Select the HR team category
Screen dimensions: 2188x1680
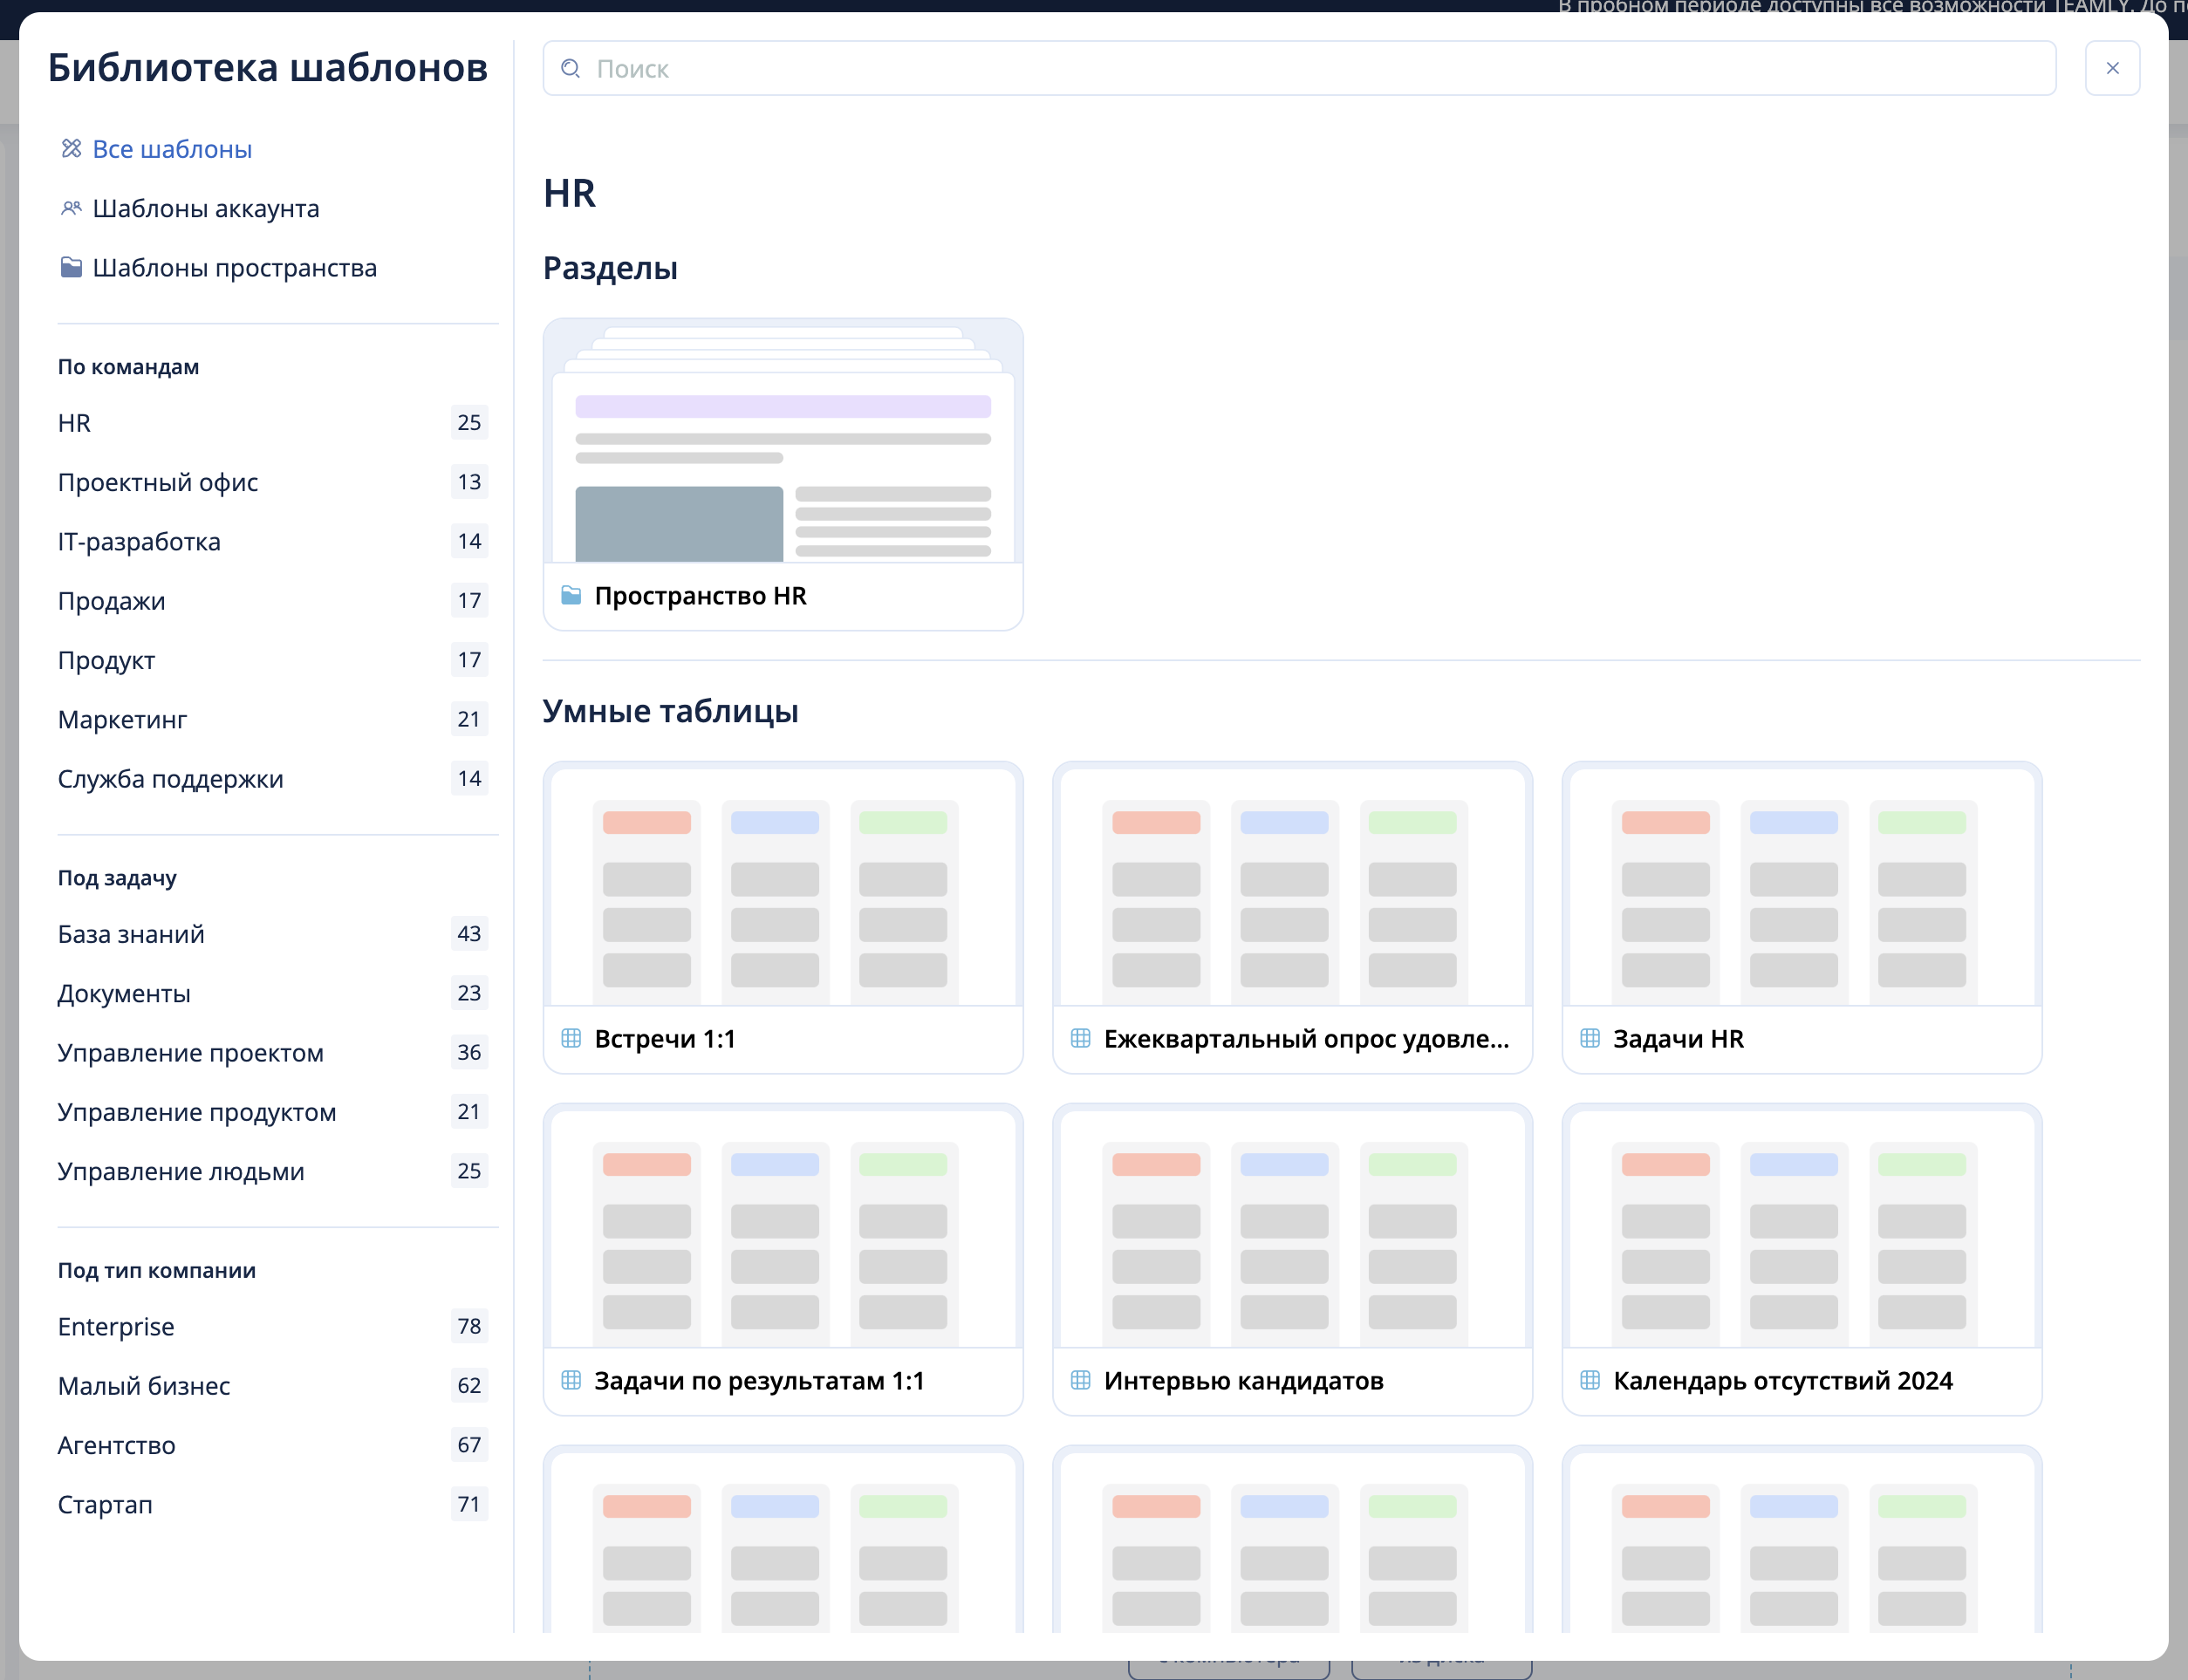pyautogui.click(x=75, y=423)
